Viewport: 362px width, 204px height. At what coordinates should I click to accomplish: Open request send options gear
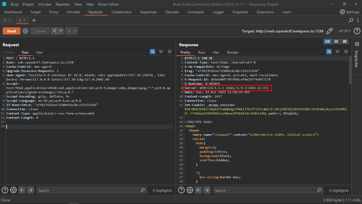[x=25, y=31]
